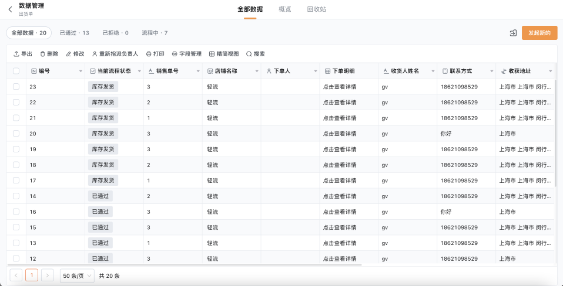The width and height of the screenshot is (563, 286).
Task: Open the 收货人姓名 column dropdown arrow
Action: tap(433, 71)
